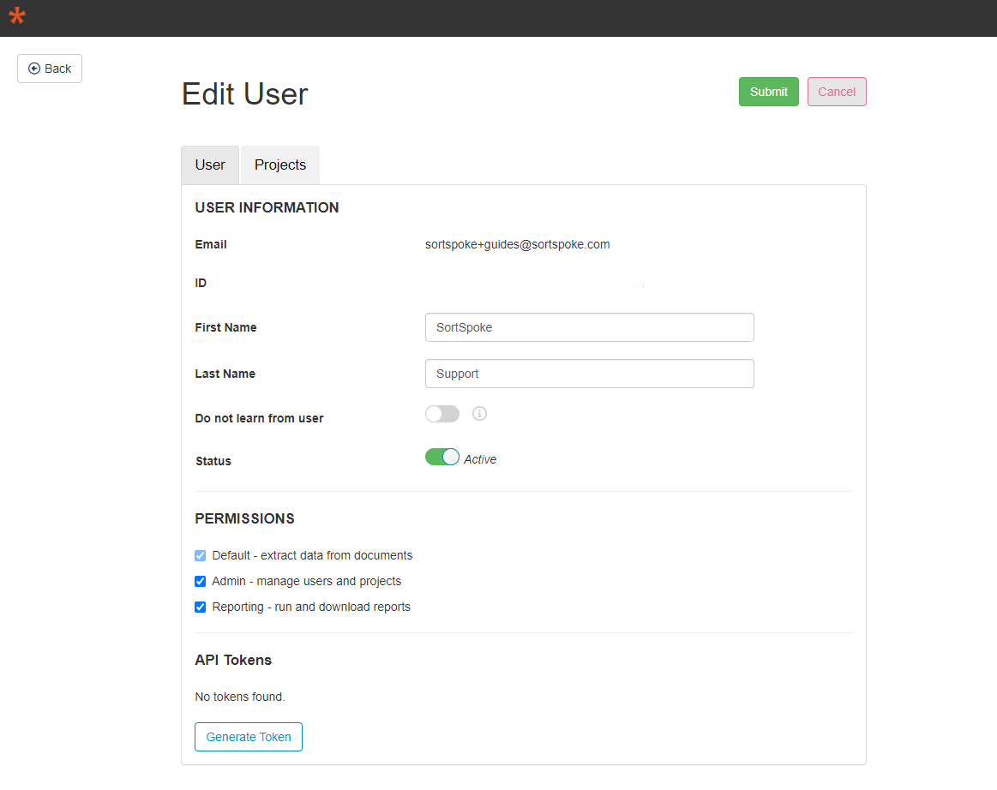Submit the user edits
This screenshot has height=790, width=997.
(x=768, y=92)
